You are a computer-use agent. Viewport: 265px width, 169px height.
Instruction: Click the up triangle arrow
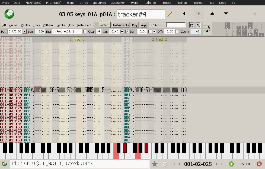click(x=212, y=14)
